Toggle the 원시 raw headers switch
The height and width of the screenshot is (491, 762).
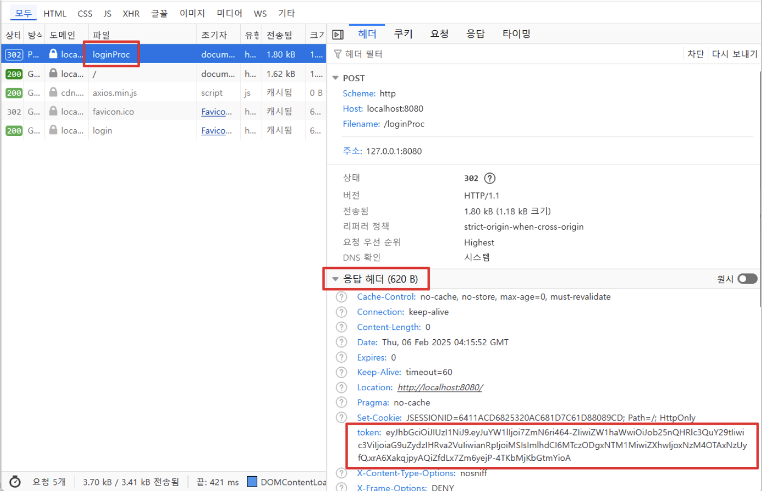[x=747, y=278]
